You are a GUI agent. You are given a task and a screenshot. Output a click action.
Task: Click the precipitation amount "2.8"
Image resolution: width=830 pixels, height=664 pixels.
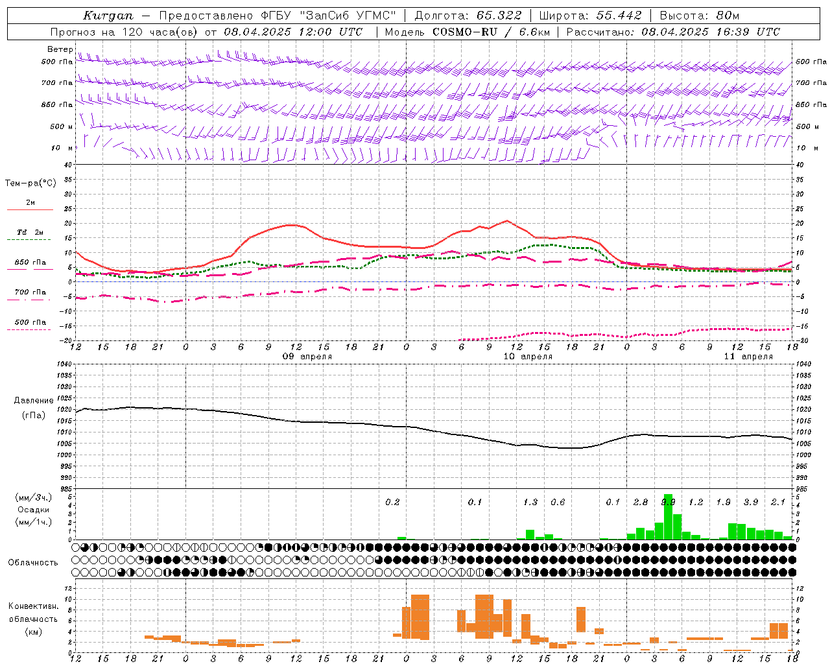[x=641, y=503]
